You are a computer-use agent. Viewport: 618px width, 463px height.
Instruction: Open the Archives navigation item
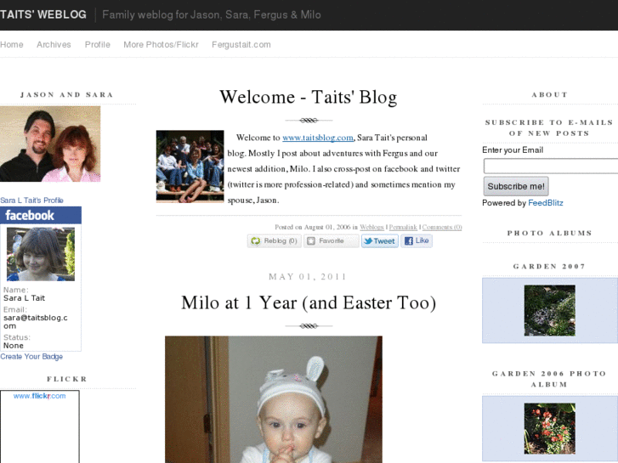click(54, 44)
